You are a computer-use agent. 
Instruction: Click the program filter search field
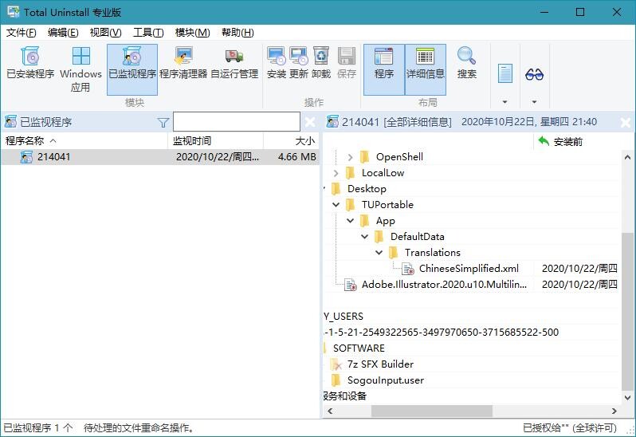click(236, 122)
